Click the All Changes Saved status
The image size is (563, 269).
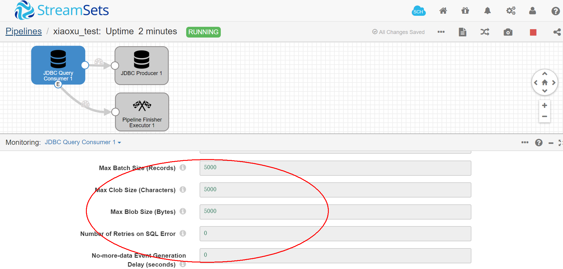[x=398, y=32]
